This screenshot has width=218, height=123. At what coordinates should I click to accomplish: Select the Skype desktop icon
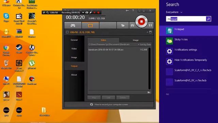[6, 17]
